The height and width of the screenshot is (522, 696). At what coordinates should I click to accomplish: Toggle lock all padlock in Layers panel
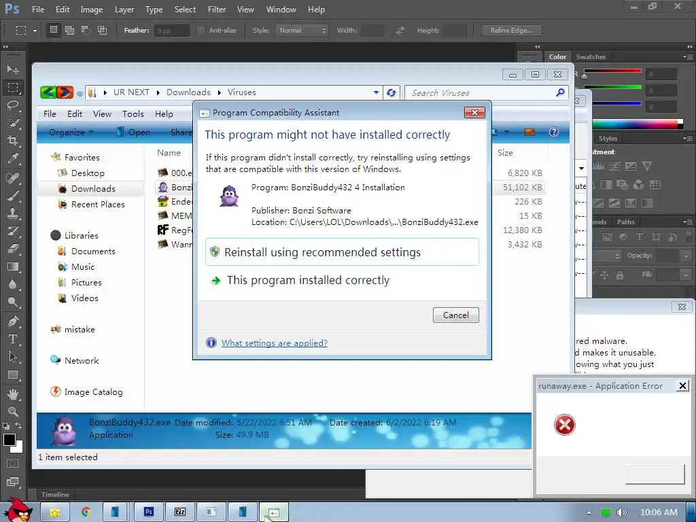click(620, 275)
